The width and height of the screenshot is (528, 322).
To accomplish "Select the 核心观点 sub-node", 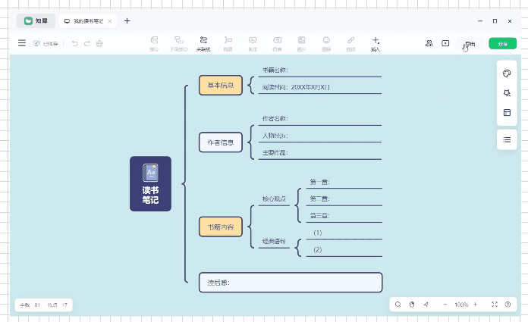I will pos(274,199).
